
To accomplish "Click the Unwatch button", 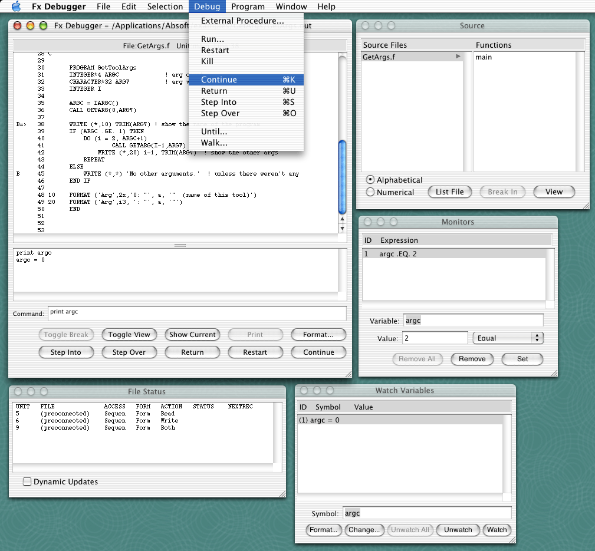I will pyautogui.click(x=458, y=530).
